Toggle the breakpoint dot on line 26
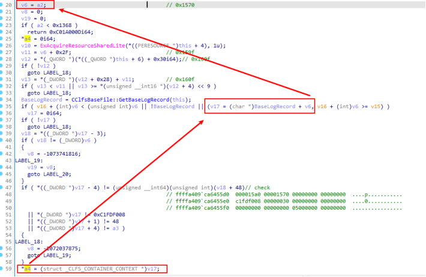Viewport: 426px width, 277px height. [x=1, y=46]
